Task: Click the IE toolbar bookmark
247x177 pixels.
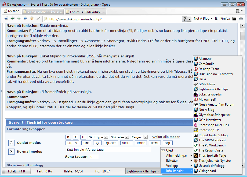Action: click(x=216, y=19)
